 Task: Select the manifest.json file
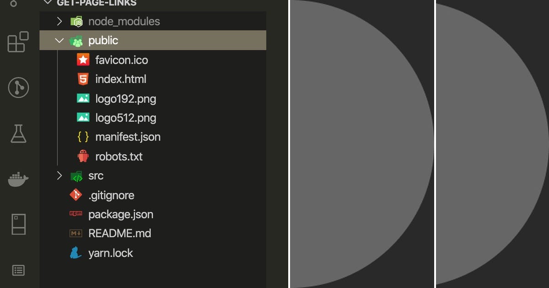coord(128,137)
